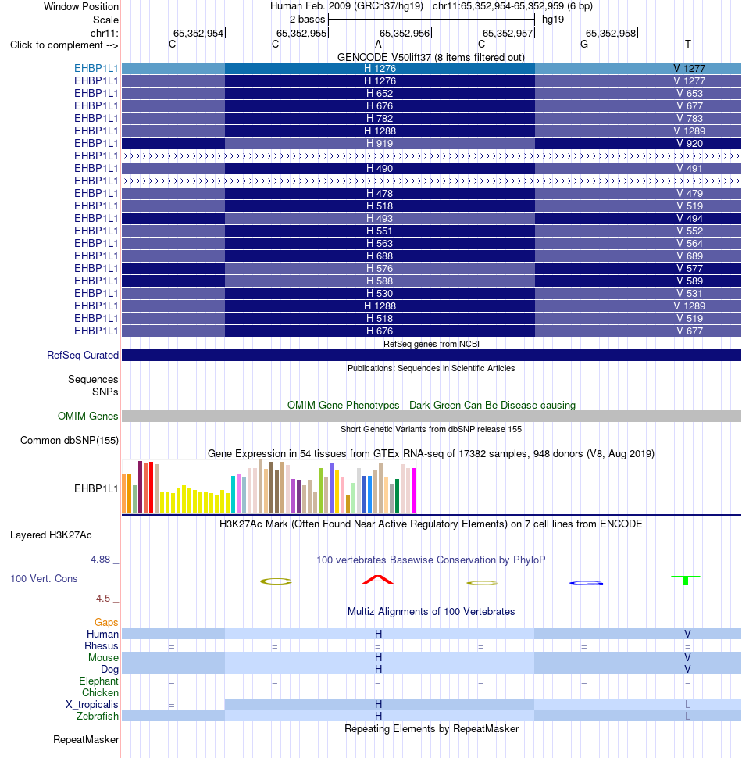This screenshot has height=758, width=742.
Task: Open 'Publications: Sequences in Scientific Articles' title
Action: pos(431,368)
